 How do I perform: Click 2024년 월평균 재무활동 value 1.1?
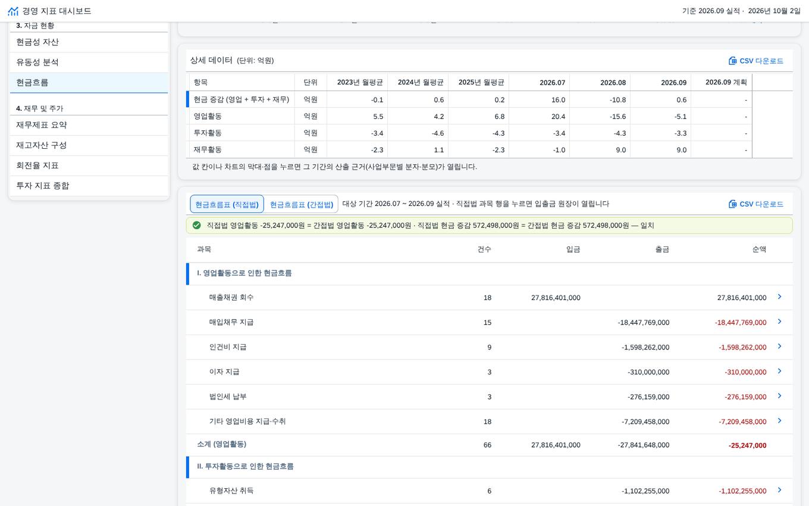point(418,149)
